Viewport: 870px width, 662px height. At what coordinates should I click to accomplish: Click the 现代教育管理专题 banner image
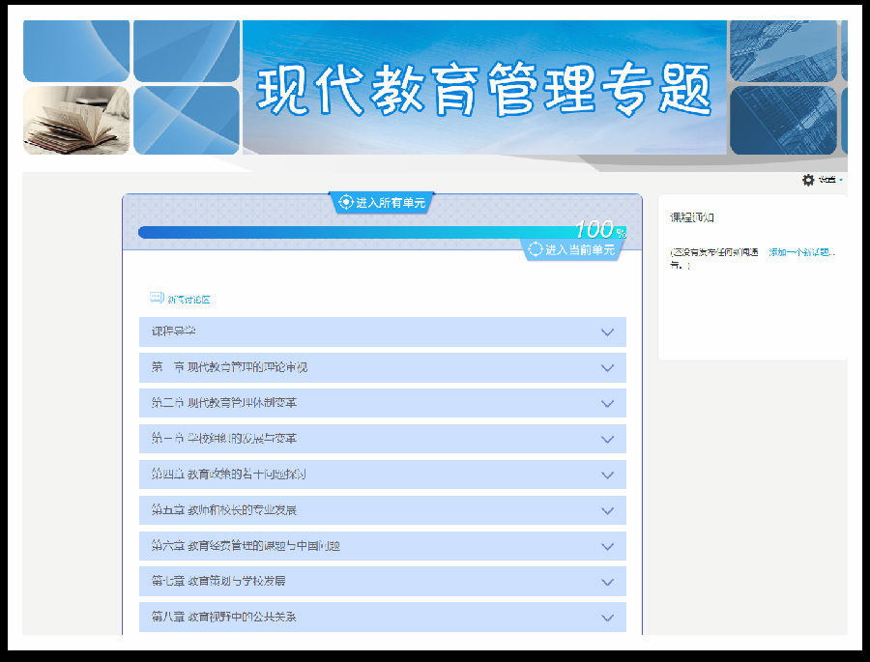(x=435, y=87)
